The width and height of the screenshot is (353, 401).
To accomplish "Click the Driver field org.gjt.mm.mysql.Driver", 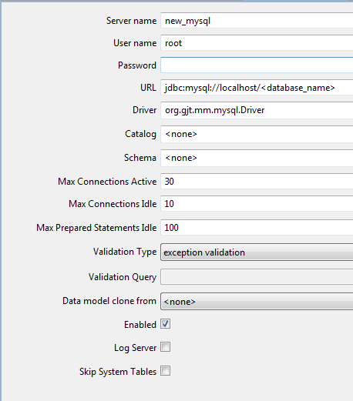I will click(x=257, y=110).
